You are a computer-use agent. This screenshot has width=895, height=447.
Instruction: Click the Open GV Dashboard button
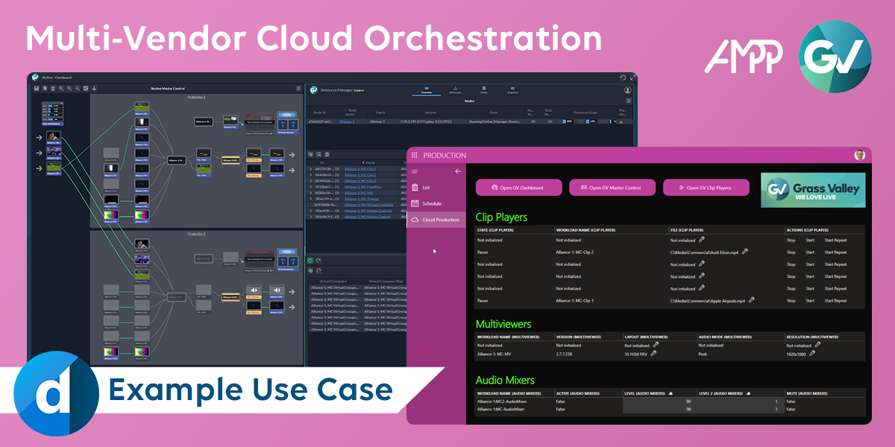point(518,188)
